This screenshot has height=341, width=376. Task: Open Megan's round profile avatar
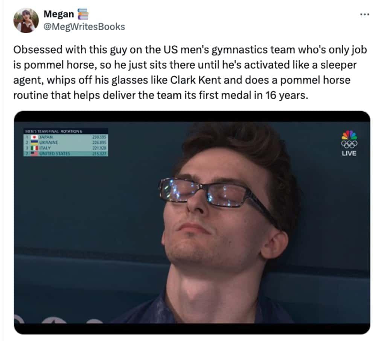(x=26, y=20)
